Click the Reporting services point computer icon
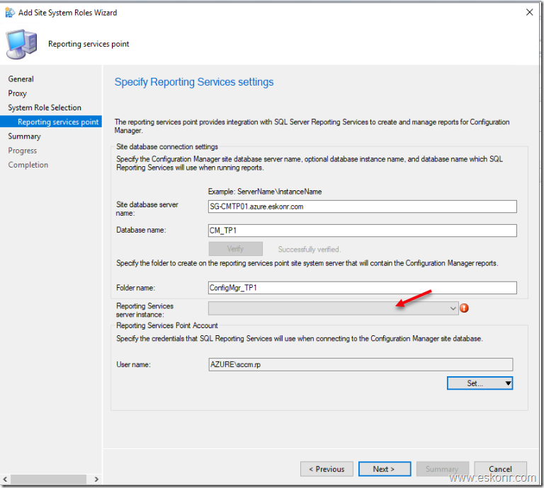 click(21, 44)
